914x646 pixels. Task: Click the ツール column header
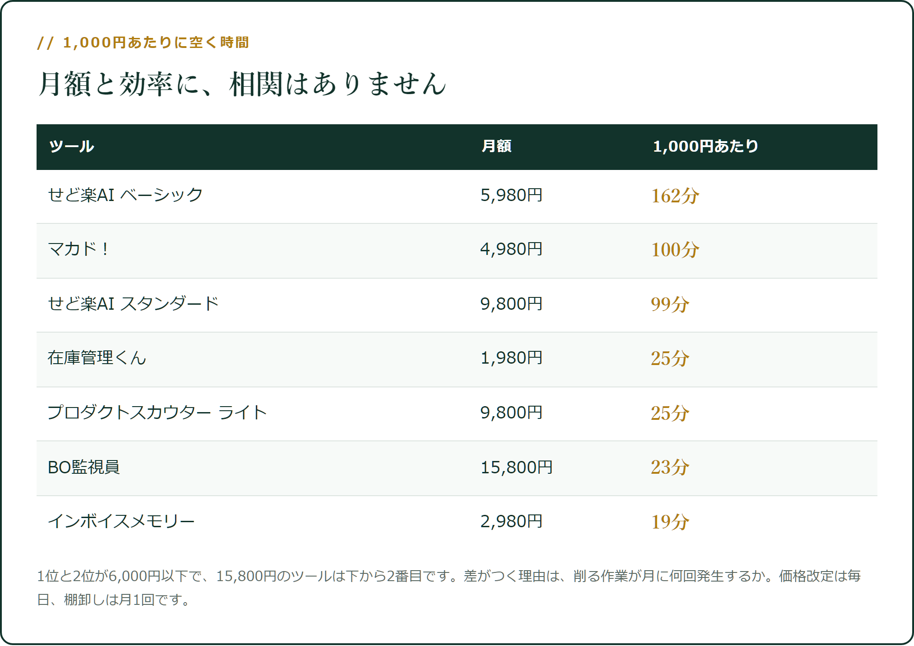(71, 147)
